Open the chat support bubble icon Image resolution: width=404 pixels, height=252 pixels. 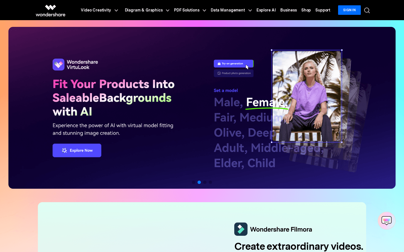386,221
